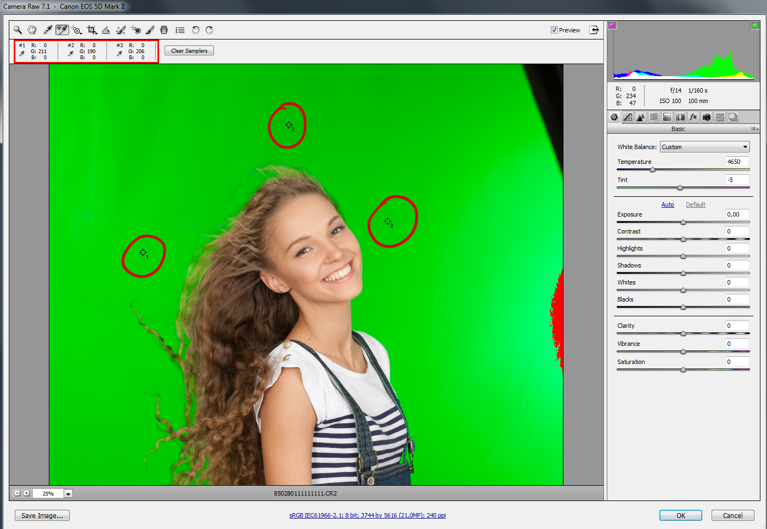
Task: Click the Temperature slider handle
Action: 652,170
